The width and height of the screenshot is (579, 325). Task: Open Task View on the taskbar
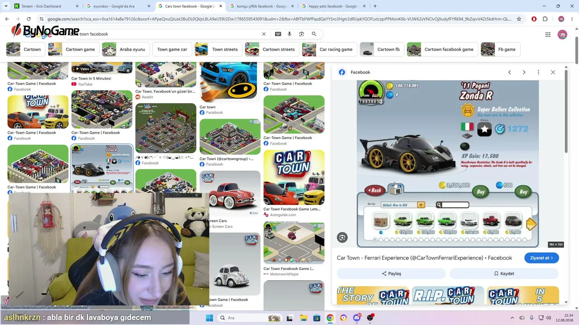(290, 318)
